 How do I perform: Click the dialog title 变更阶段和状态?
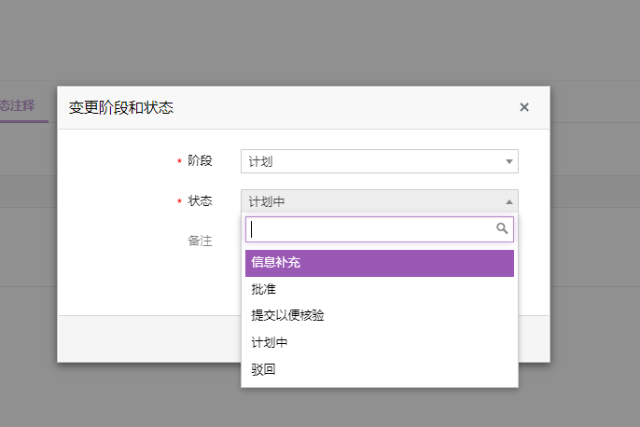point(121,108)
